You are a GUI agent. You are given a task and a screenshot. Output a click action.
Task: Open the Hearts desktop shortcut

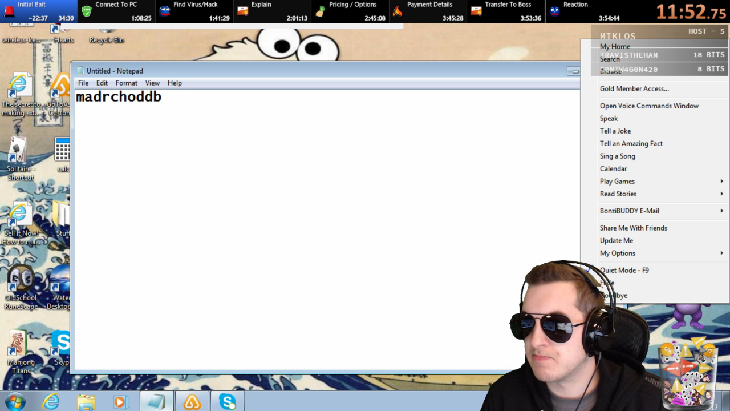63,34
